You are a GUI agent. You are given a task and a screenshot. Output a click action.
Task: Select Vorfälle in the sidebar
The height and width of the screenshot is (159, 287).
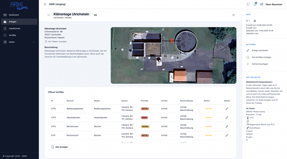(x=12, y=35)
